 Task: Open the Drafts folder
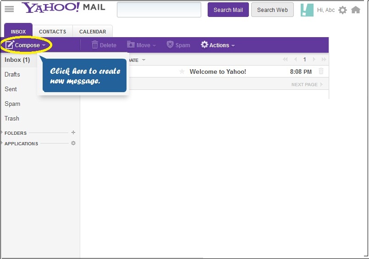tap(12, 74)
